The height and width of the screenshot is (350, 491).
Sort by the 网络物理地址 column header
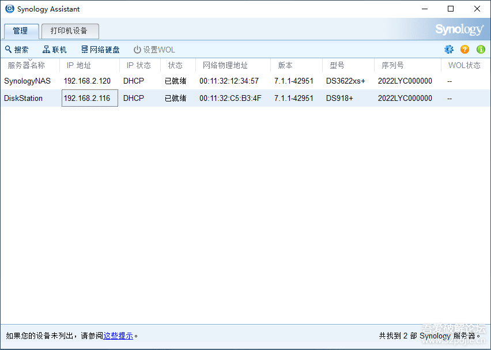coord(233,66)
